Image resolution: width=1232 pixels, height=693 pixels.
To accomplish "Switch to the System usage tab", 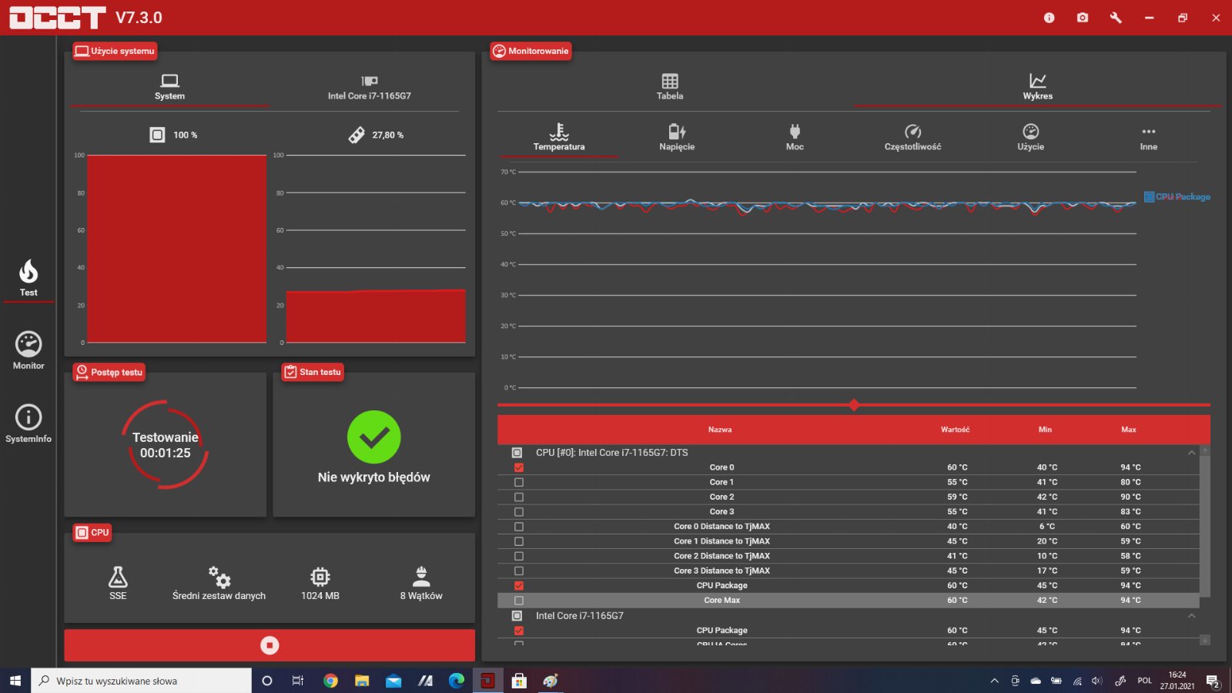I will click(169, 87).
